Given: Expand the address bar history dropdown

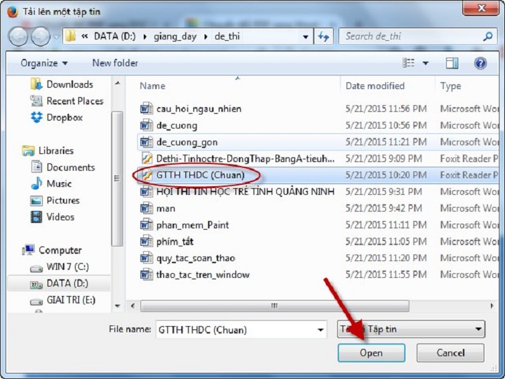Looking at the screenshot, I should coord(306,37).
